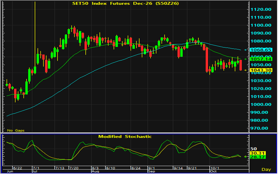This screenshot has height=174, width=278.
Task: Click the Oct month label
Action: click(x=213, y=171)
